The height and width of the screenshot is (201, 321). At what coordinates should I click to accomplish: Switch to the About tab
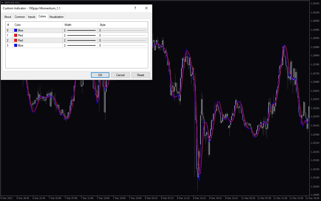[8, 17]
